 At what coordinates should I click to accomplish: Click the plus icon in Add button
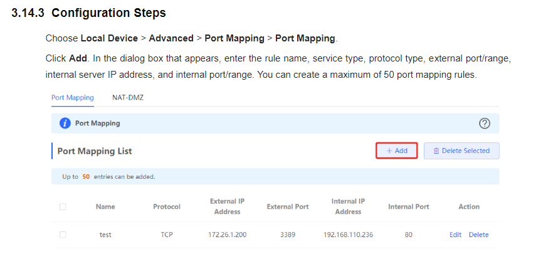tap(389, 151)
